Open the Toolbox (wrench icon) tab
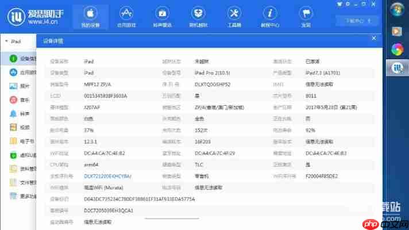 (234, 17)
